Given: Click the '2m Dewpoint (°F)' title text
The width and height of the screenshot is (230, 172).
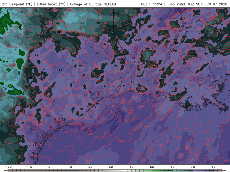Looking at the screenshot, I should pos(17,4).
